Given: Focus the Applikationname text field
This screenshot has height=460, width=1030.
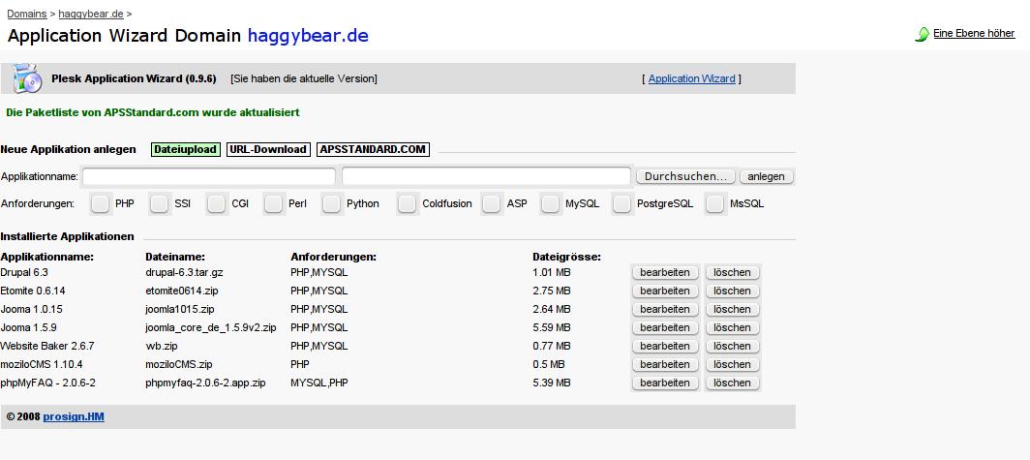Looking at the screenshot, I should tap(209, 176).
